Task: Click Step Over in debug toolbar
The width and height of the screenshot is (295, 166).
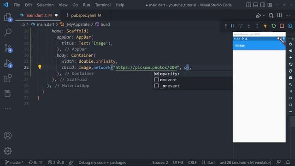Action: click(241, 26)
